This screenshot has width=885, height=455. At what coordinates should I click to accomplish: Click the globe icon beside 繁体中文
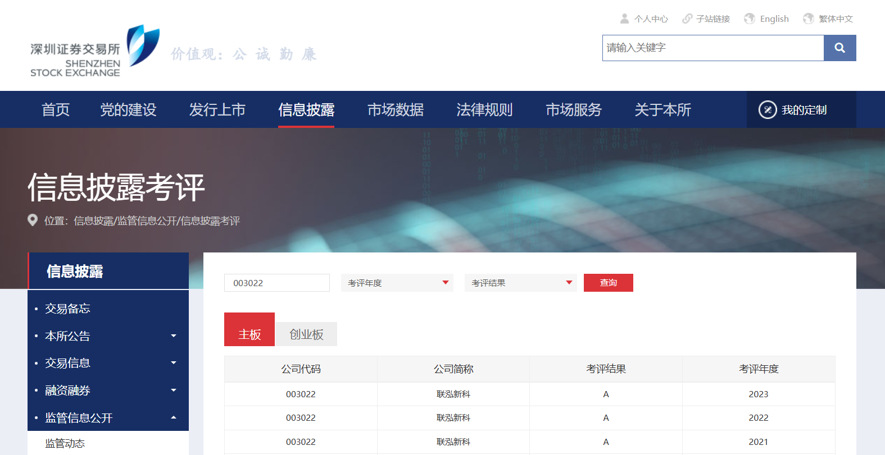(x=808, y=19)
